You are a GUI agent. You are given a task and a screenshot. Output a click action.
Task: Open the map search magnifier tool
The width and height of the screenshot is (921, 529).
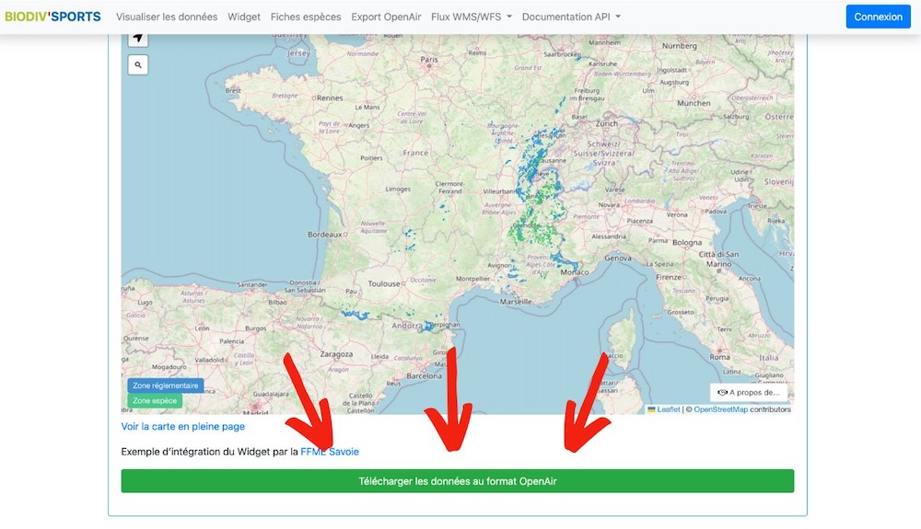click(x=138, y=65)
